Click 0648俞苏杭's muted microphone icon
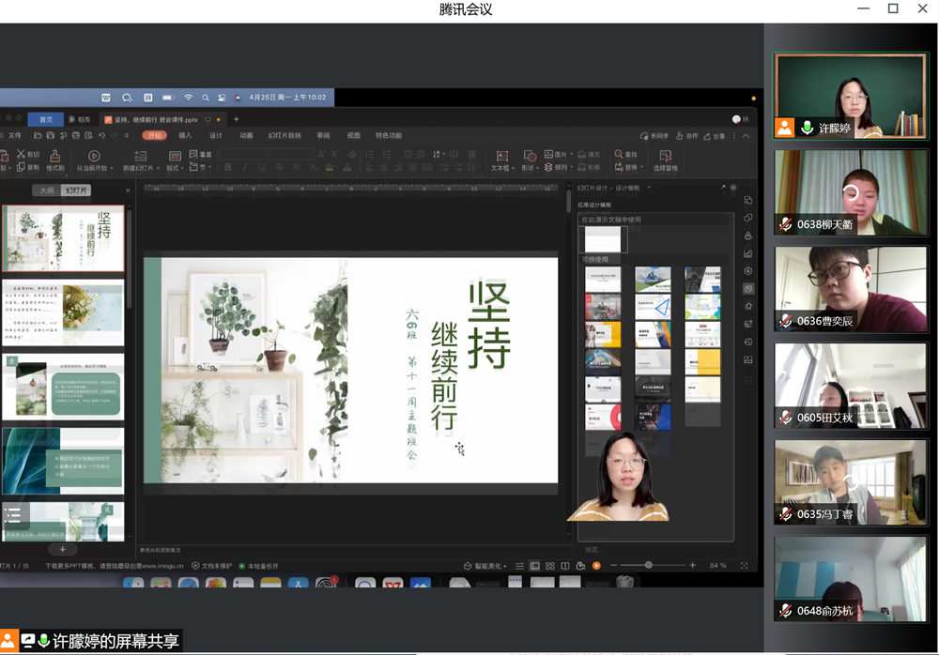Viewport: 939px width, 655px height. [786, 611]
